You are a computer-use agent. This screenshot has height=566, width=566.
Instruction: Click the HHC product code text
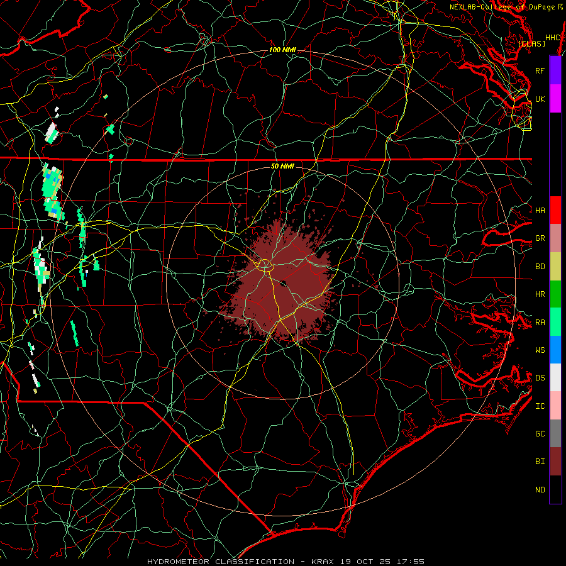pos(553,38)
